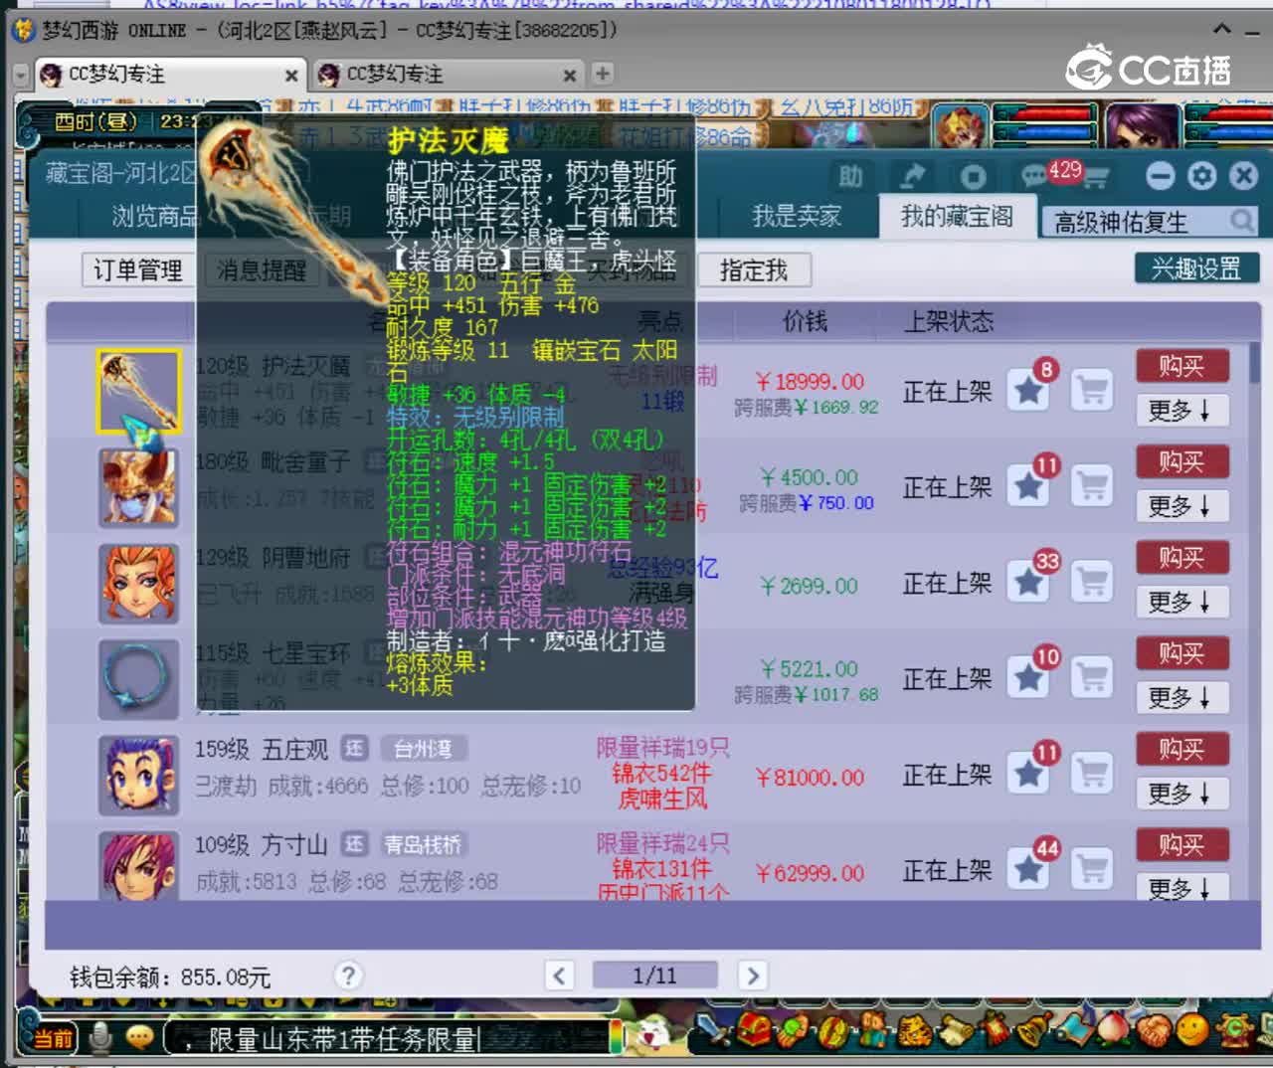Click the listing scrollbar on the right edge
This screenshot has width=1273, height=1068.
click(x=1255, y=364)
